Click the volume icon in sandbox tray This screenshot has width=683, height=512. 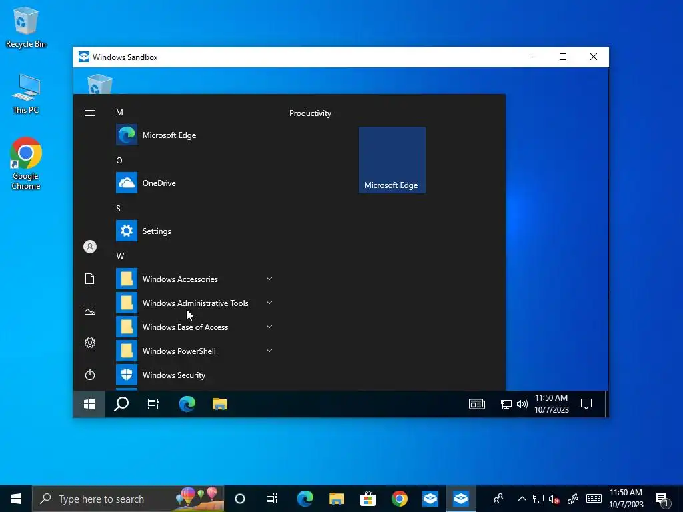[522, 405]
